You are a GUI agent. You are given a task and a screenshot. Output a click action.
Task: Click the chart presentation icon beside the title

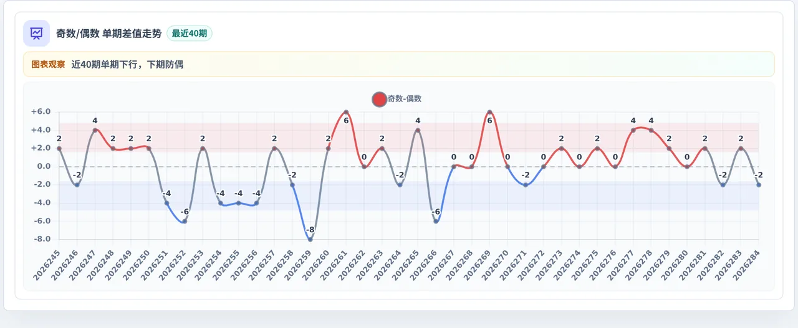click(x=36, y=34)
